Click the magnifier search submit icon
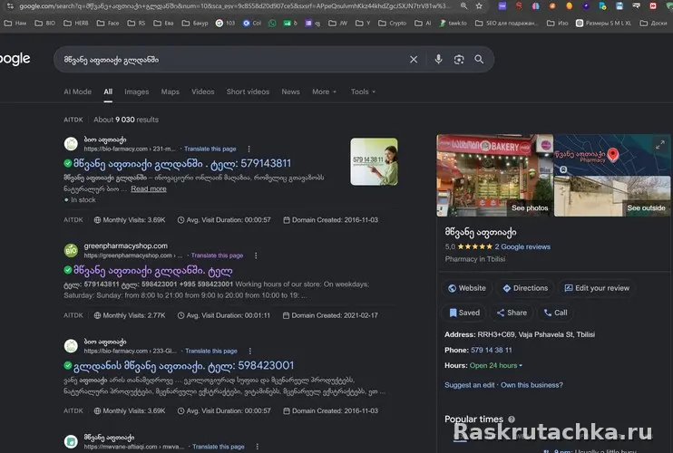The image size is (673, 453). click(479, 60)
